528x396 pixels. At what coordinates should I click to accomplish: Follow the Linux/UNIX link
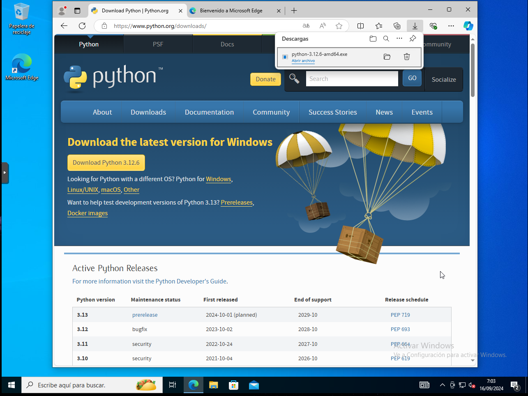tap(83, 190)
